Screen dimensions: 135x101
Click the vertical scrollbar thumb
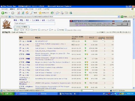point(134,40)
